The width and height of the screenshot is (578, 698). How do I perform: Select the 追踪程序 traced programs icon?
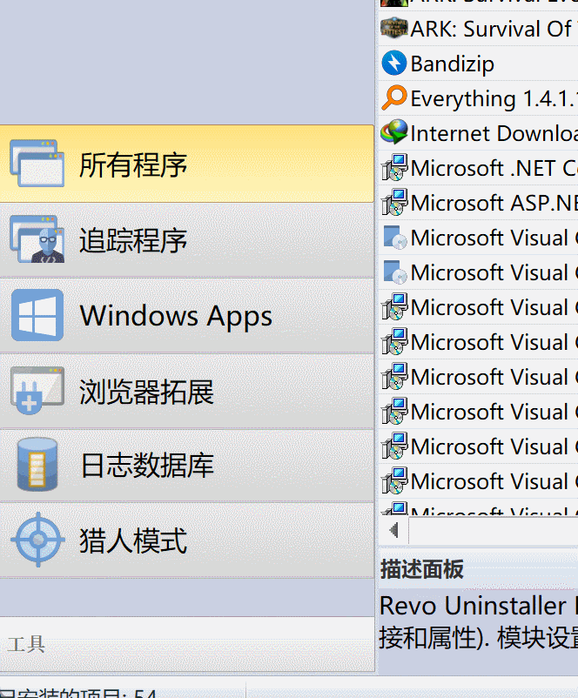pos(37,239)
